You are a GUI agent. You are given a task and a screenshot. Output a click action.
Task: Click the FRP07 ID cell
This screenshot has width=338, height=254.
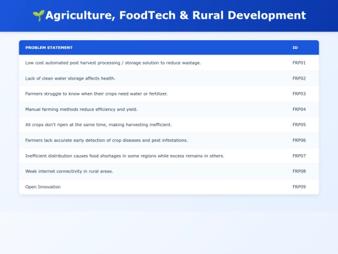pos(299,156)
